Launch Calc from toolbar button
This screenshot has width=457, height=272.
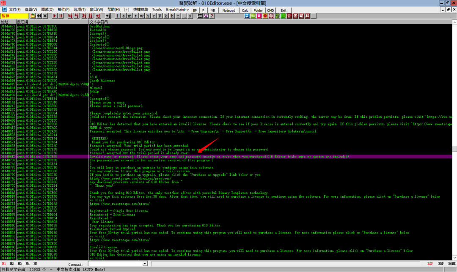click(x=245, y=10)
